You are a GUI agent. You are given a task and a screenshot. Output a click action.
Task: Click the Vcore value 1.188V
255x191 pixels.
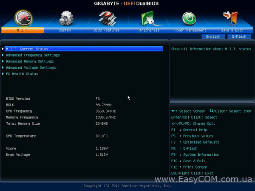[x=102, y=149]
